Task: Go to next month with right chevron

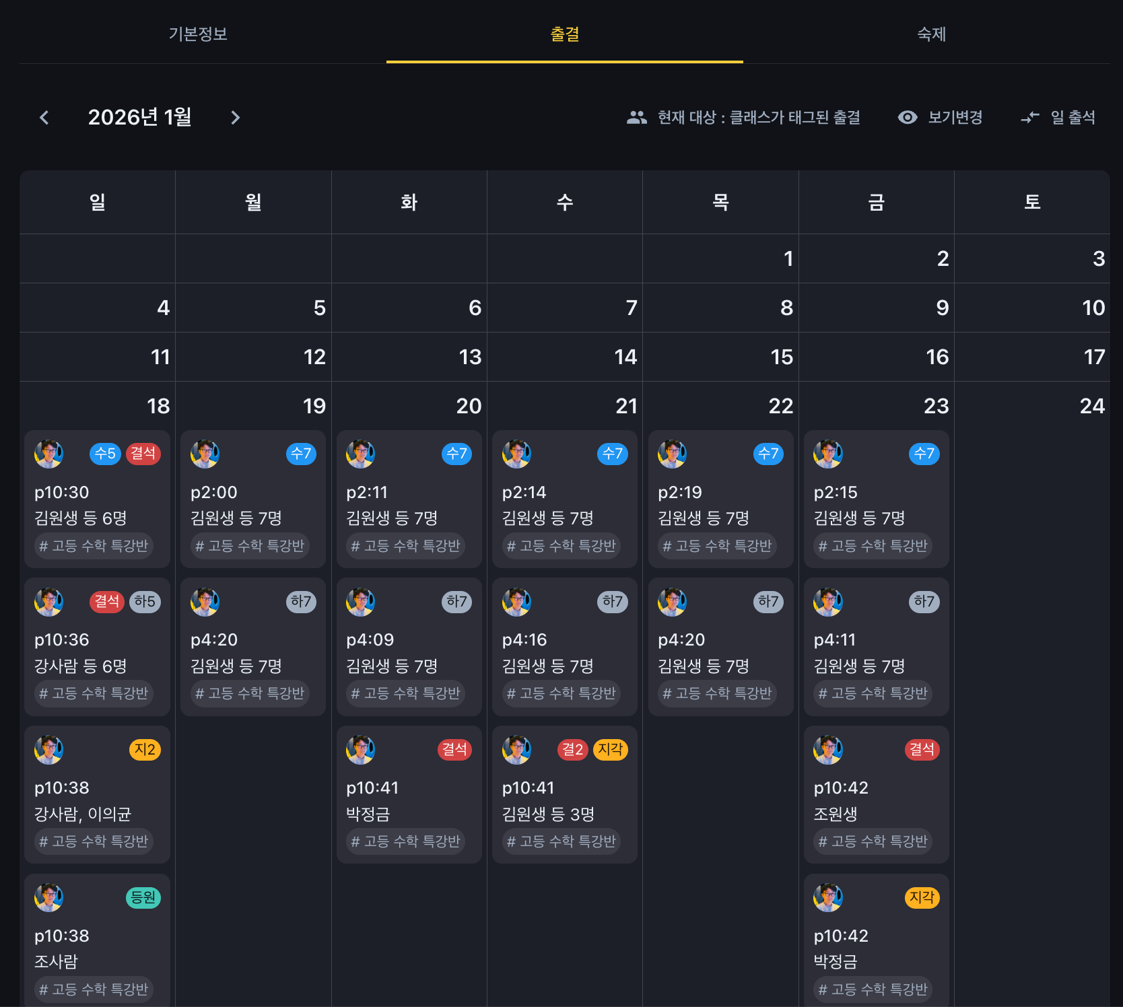Action: (x=235, y=118)
